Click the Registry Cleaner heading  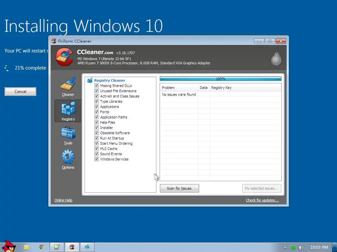click(x=110, y=80)
